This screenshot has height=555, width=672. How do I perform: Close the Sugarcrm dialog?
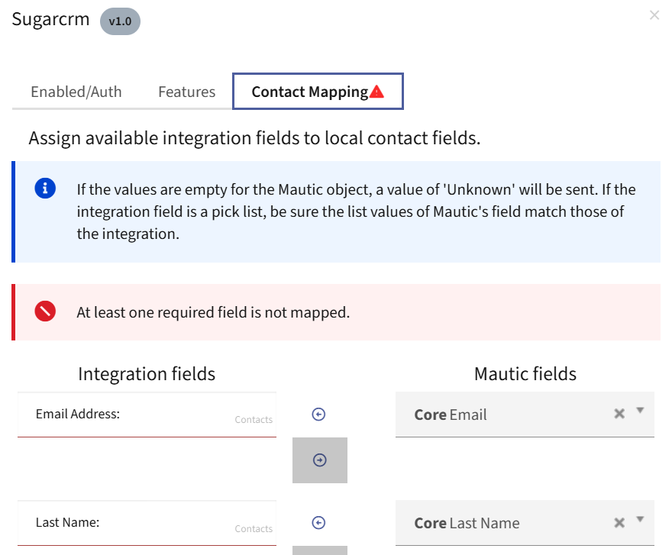click(654, 15)
